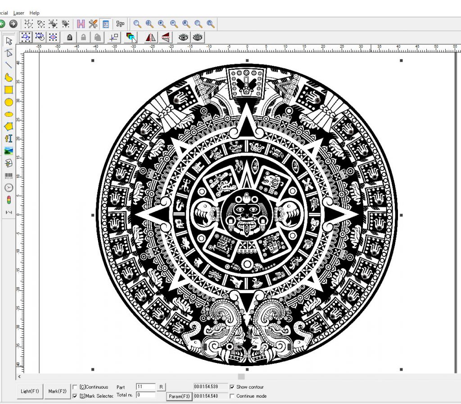Image resolution: width=461 pixels, height=404 pixels.
Task: Click the Part count input field
Action: pos(146,386)
